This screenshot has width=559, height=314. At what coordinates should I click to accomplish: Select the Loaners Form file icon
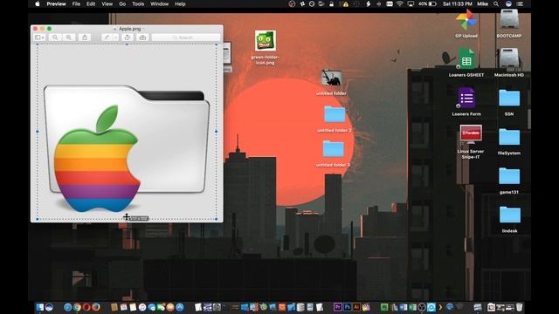click(x=466, y=99)
